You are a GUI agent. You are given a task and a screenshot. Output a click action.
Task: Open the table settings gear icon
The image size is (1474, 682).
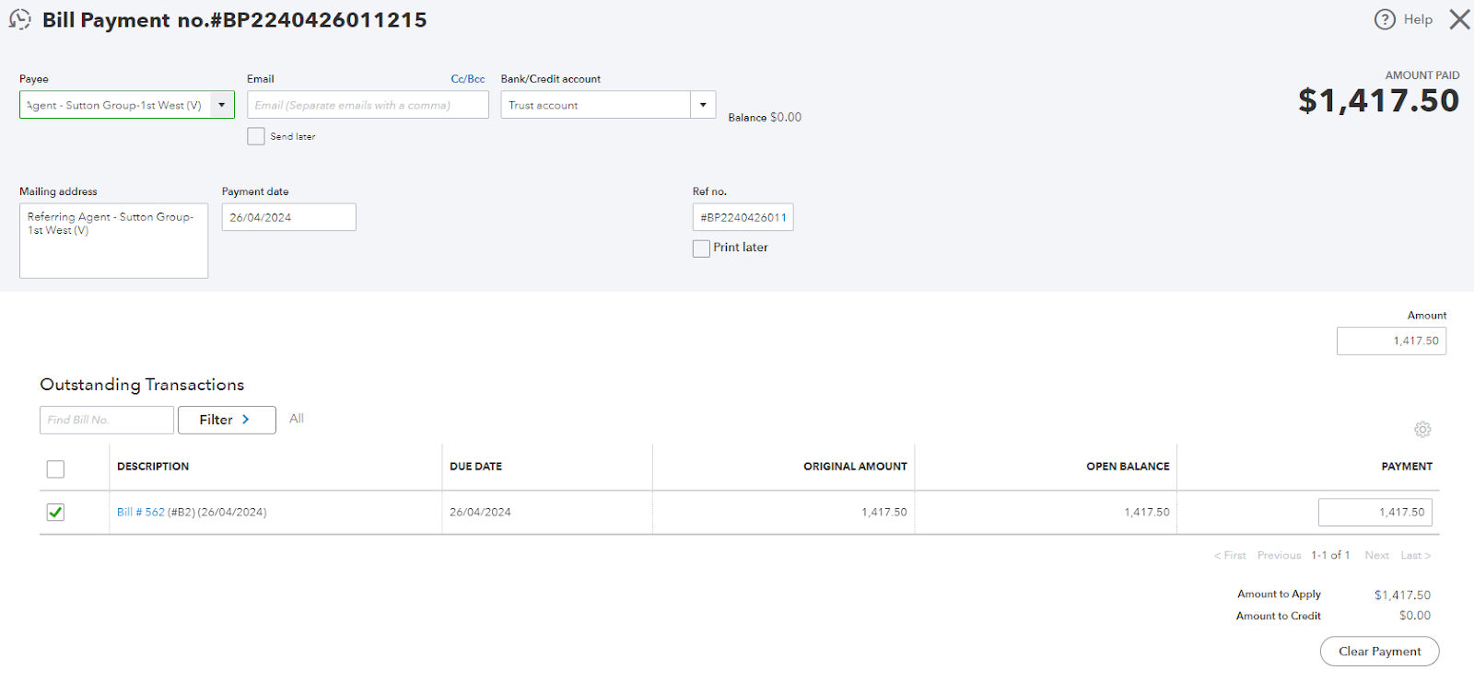tap(1422, 430)
